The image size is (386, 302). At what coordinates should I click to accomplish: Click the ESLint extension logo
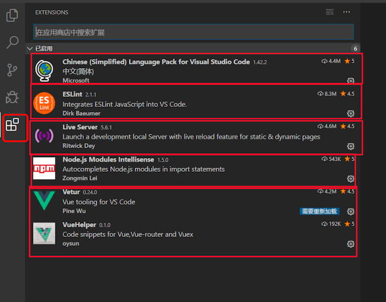pyautogui.click(x=44, y=103)
